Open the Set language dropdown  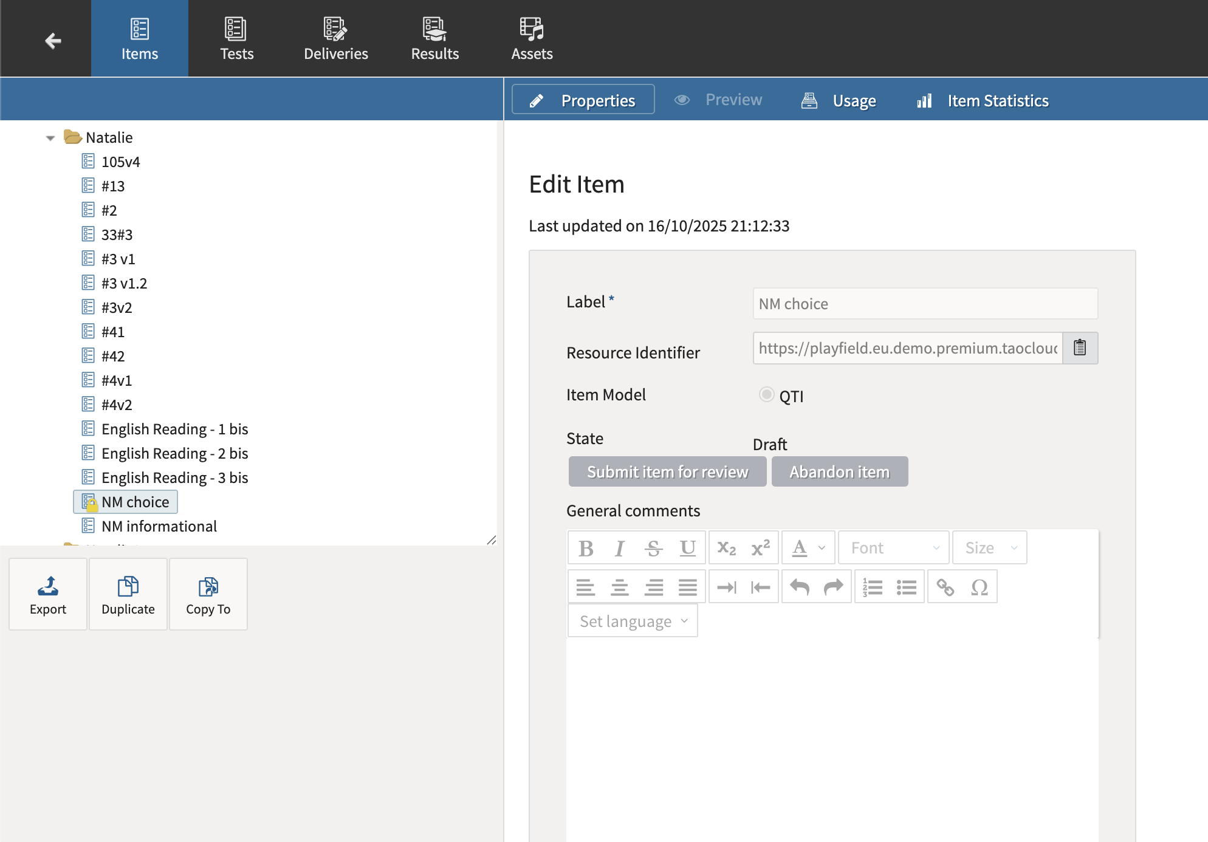[633, 621]
